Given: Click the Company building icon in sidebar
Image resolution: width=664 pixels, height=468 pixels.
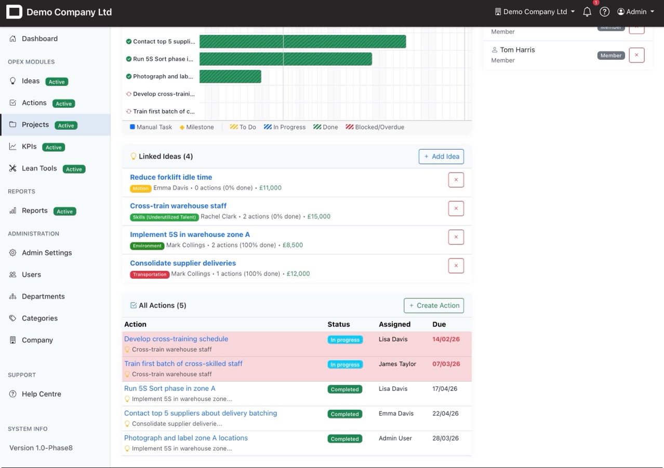Looking at the screenshot, I should pyautogui.click(x=12, y=340).
